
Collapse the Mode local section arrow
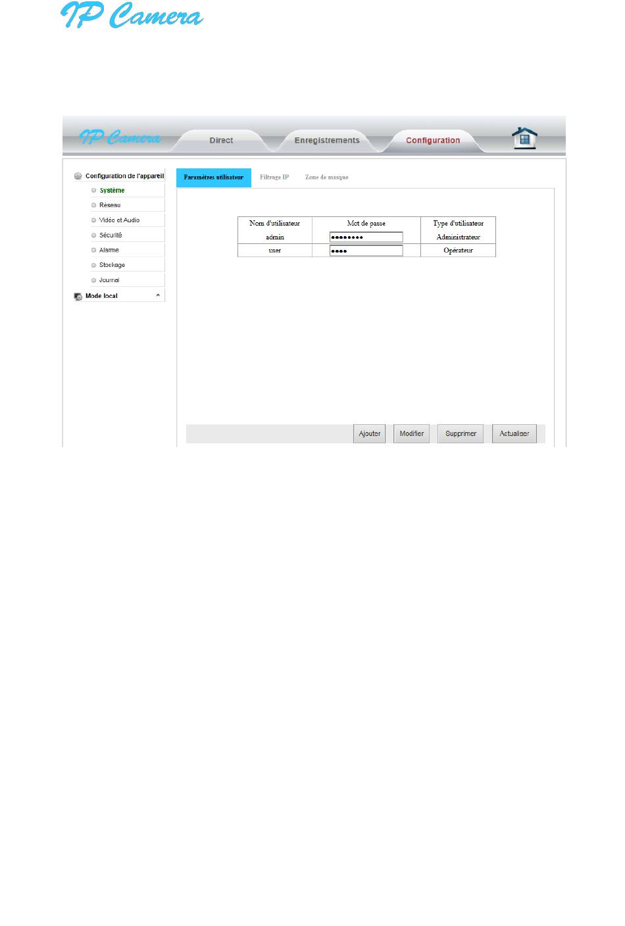[x=158, y=295]
